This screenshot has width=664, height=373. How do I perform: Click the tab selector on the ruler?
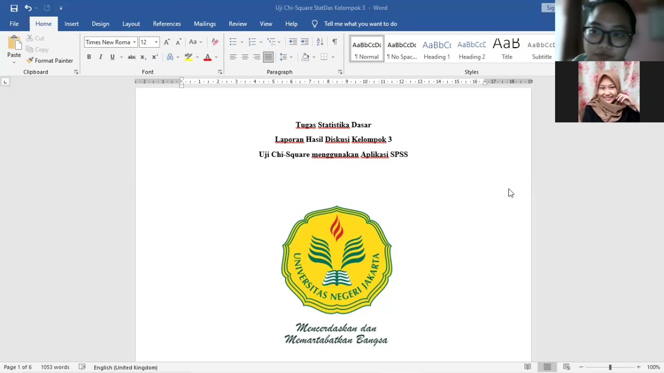point(5,81)
